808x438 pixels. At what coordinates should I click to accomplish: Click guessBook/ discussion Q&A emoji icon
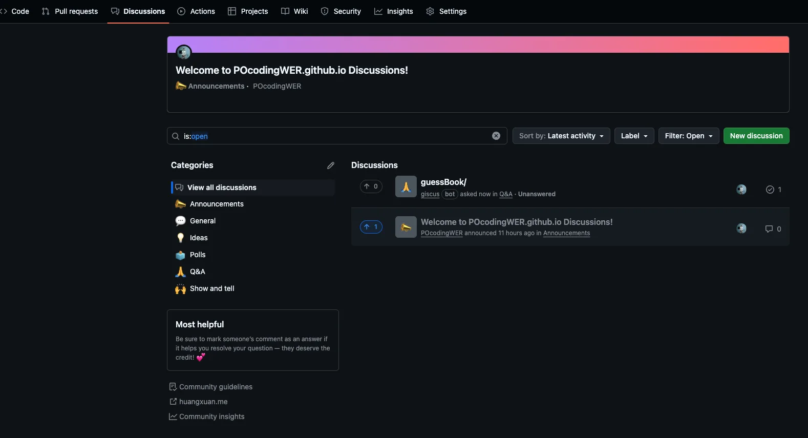click(406, 186)
